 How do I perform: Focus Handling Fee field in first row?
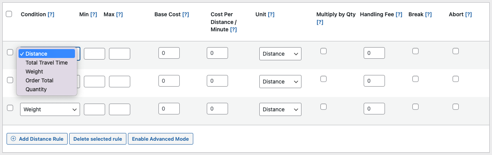pyautogui.click(x=374, y=53)
